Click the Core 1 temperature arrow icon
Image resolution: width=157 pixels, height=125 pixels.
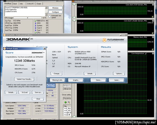coord(36,30)
